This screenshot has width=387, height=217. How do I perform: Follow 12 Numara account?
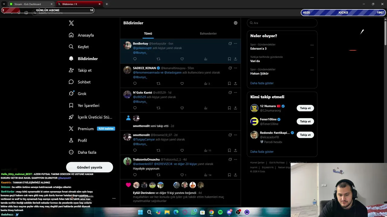pos(305,108)
